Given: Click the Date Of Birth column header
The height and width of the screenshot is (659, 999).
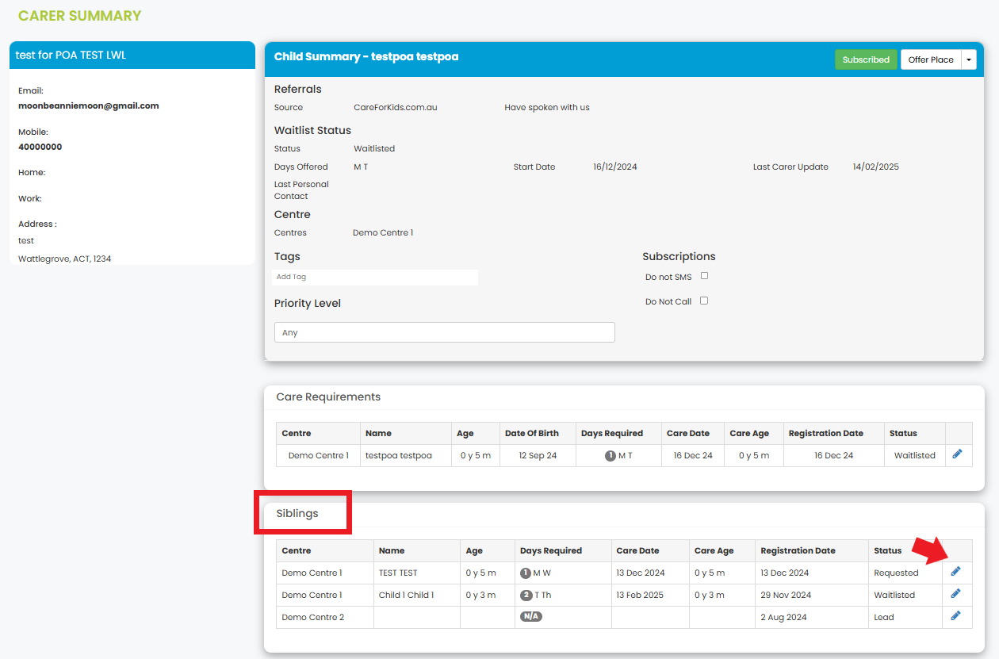Looking at the screenshot, I should (532, 433).
